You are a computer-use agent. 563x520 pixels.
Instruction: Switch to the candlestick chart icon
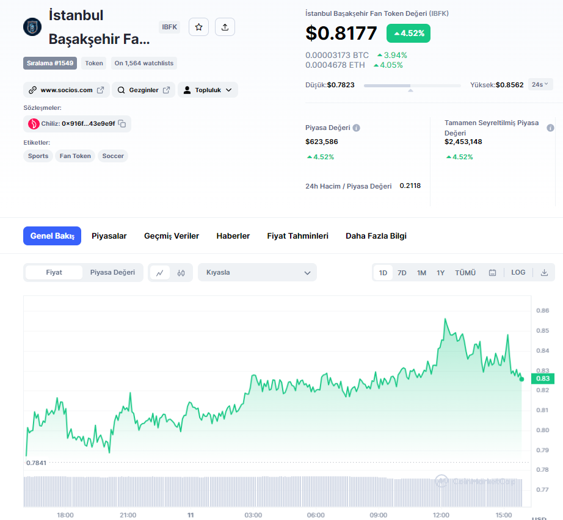pos(181,273)
